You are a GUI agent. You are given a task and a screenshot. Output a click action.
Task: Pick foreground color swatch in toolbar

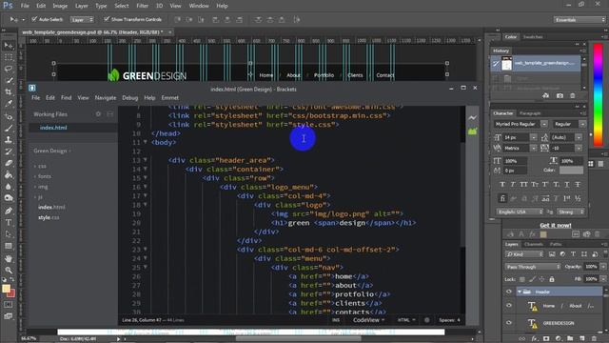6,289
